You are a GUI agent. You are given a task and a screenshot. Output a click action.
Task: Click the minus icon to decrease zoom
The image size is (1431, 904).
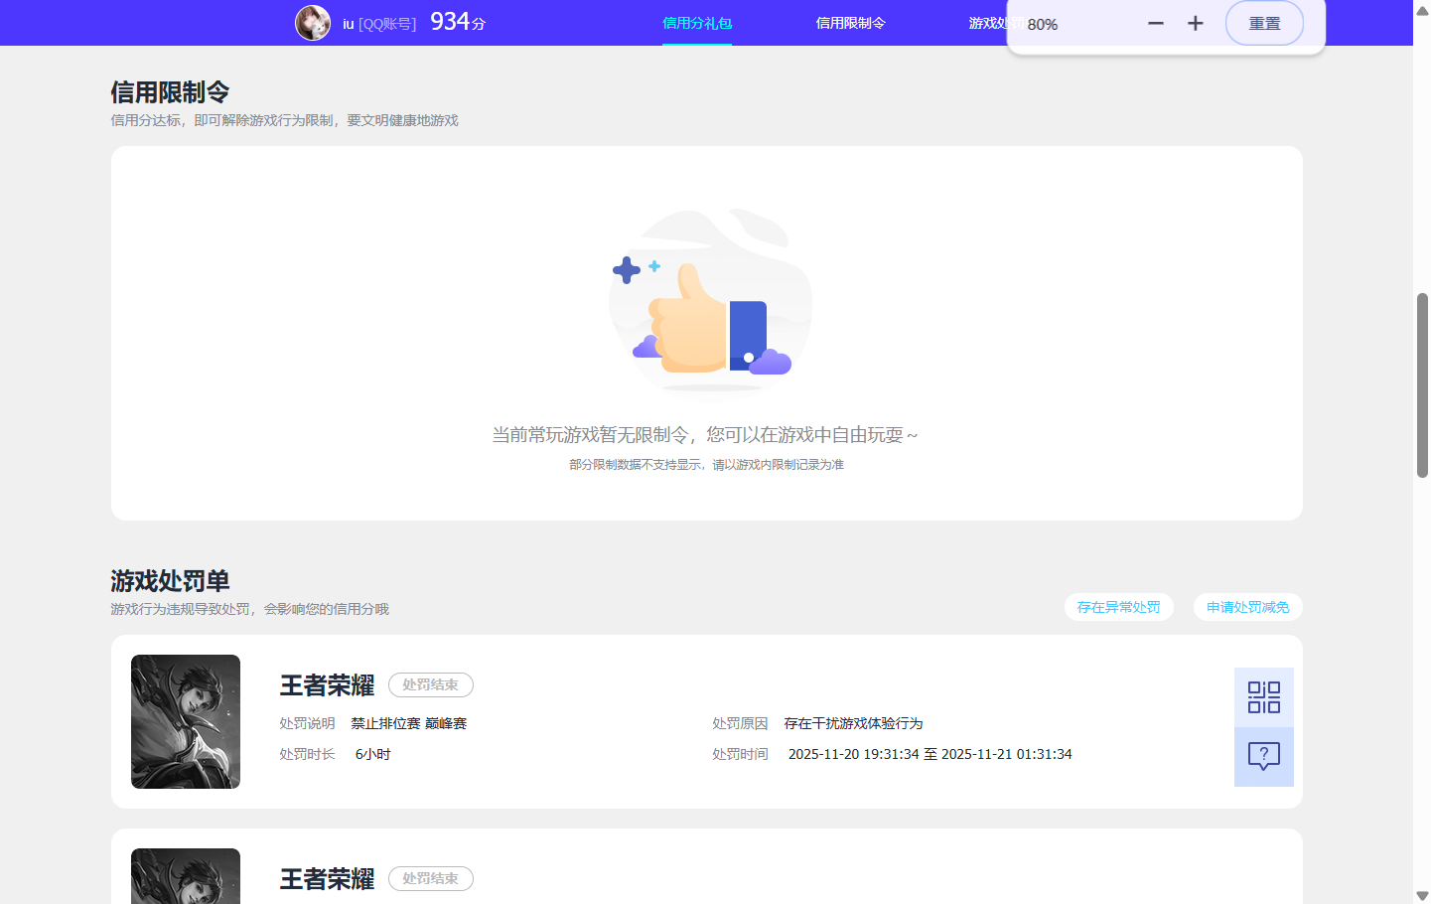tap(1155, 22)
